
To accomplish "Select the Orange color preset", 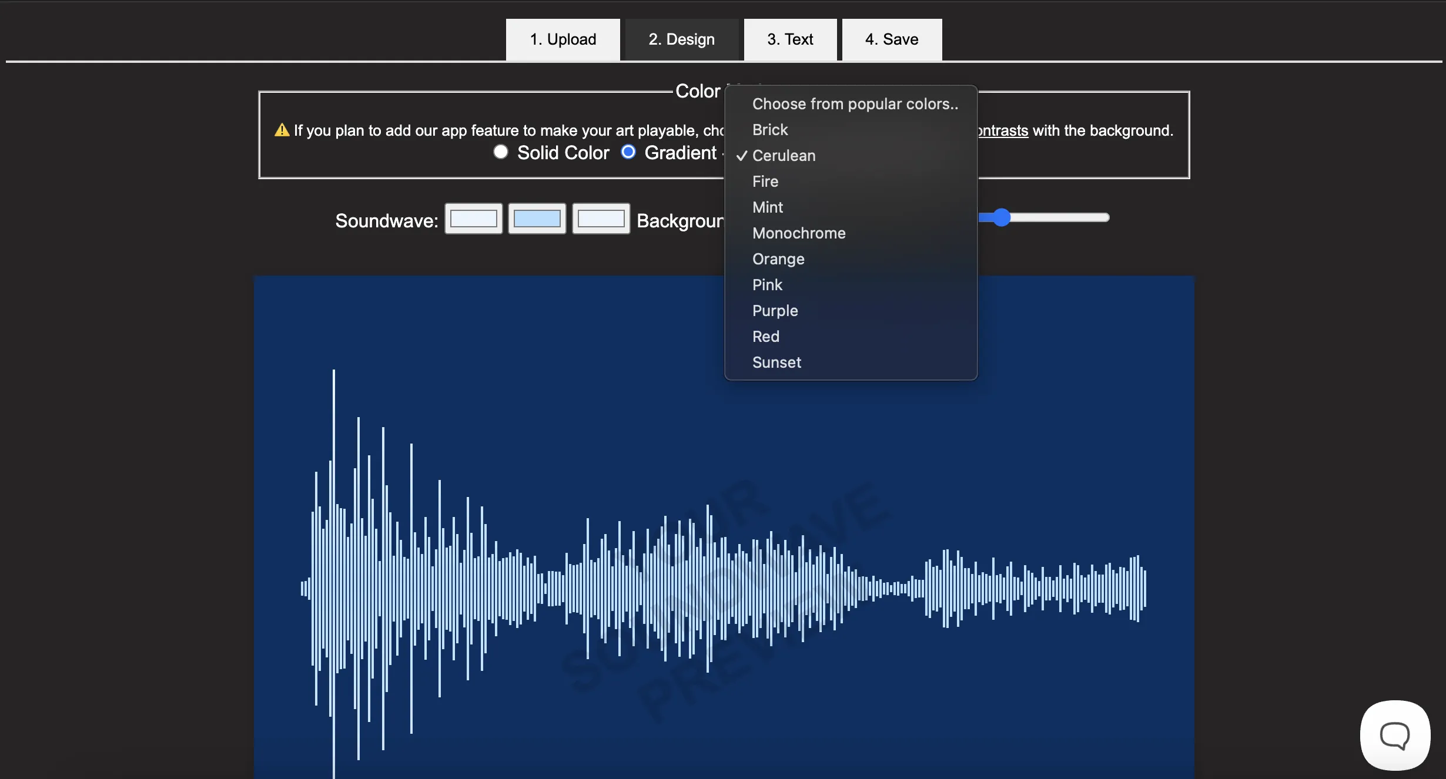I will point(851,259).
